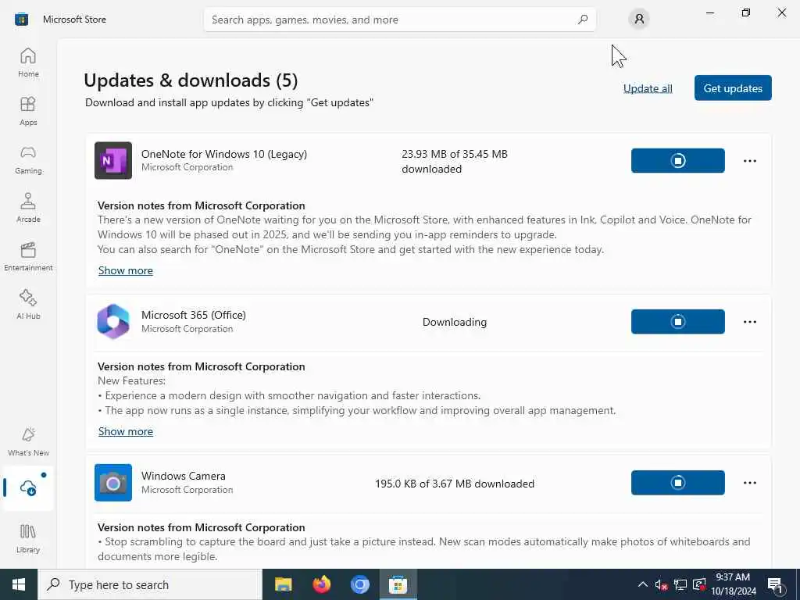Expand Show more under Microsoft 365 notes
Screen dimensions: 800x600
pyautogui.click(x=126, y=431)
